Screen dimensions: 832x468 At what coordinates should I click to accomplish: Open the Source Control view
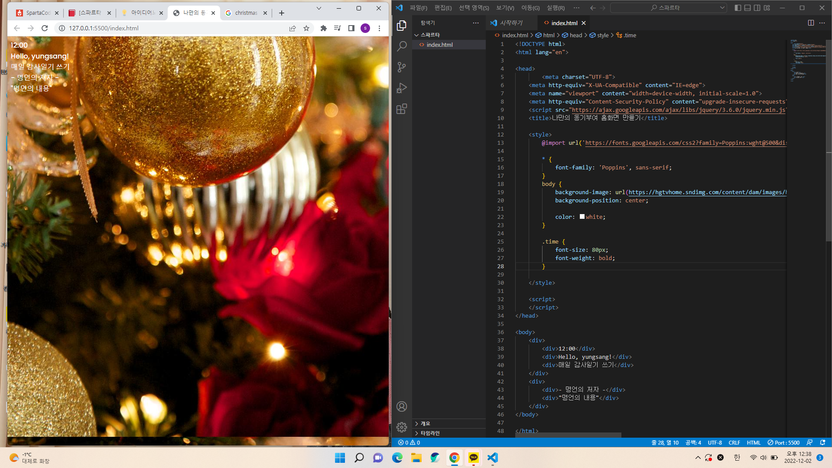[402, 67]
